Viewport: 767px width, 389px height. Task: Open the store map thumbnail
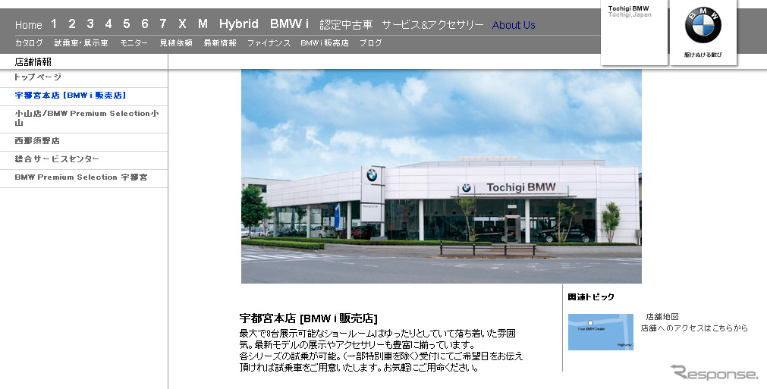tap(600, 331)
